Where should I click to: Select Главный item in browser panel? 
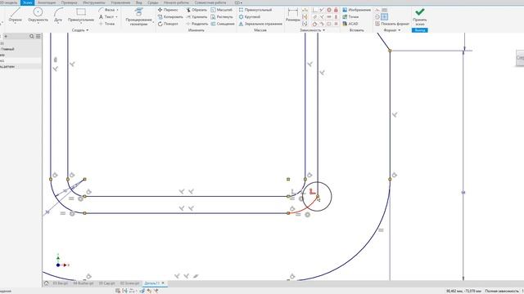coord(7,49)
